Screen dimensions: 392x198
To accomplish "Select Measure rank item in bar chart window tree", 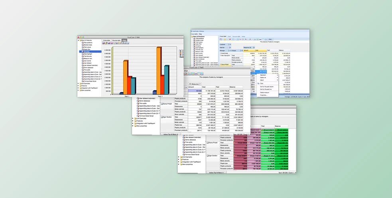I will 88,58.
